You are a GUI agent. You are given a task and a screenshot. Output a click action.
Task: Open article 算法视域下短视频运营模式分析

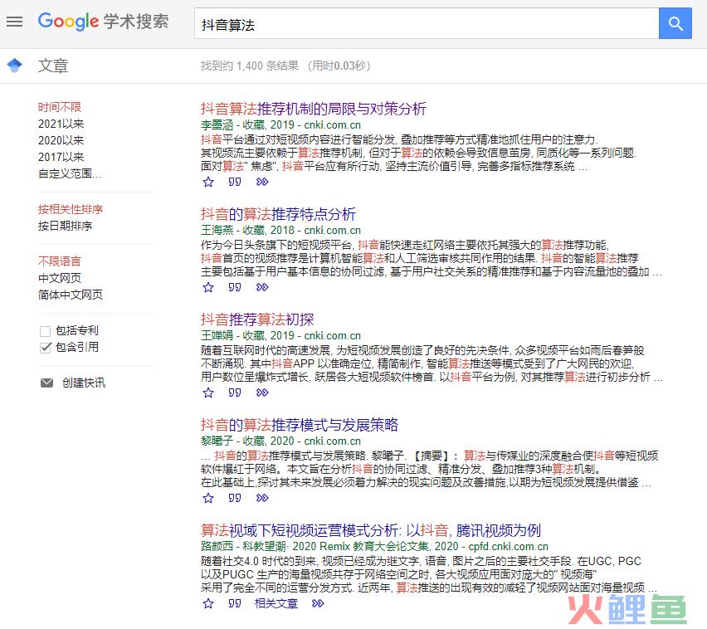(371, 530)
